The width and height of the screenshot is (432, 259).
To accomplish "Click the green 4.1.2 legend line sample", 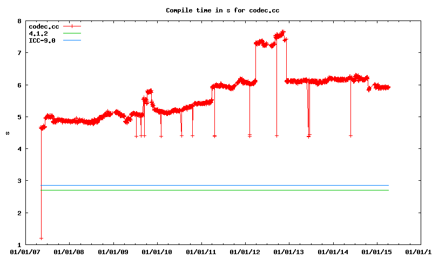I will (x=72, y=33).
